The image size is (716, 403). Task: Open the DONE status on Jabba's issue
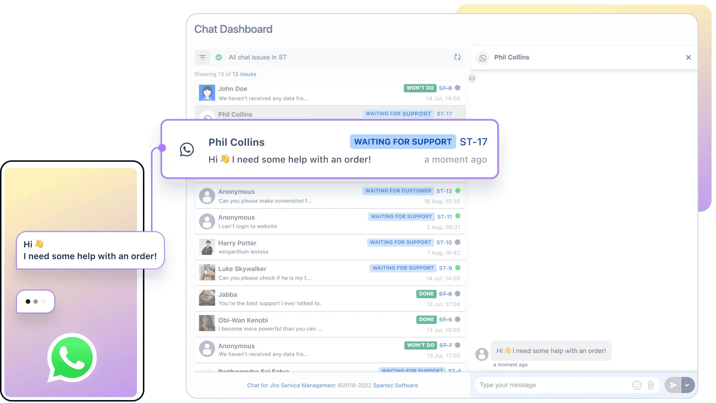tap(426, 294)
